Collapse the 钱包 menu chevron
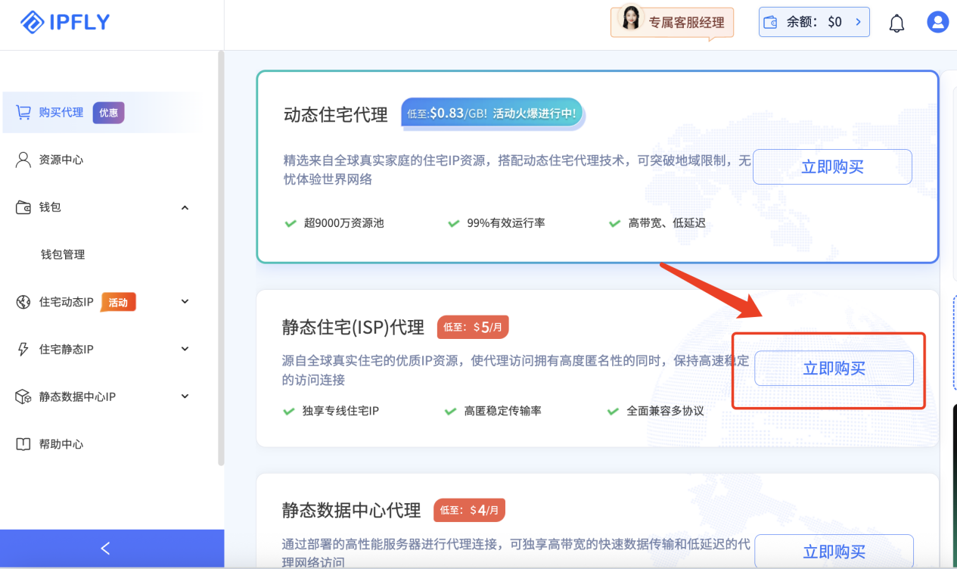The height and width of the screenshot is (569, 957). click(x=185, y=207)
